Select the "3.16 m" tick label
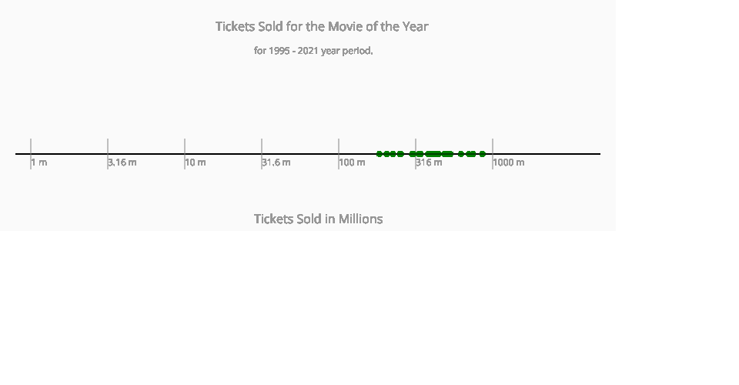Image resolution: width=739 pixels, height=385 pixels. click(122, 162)
